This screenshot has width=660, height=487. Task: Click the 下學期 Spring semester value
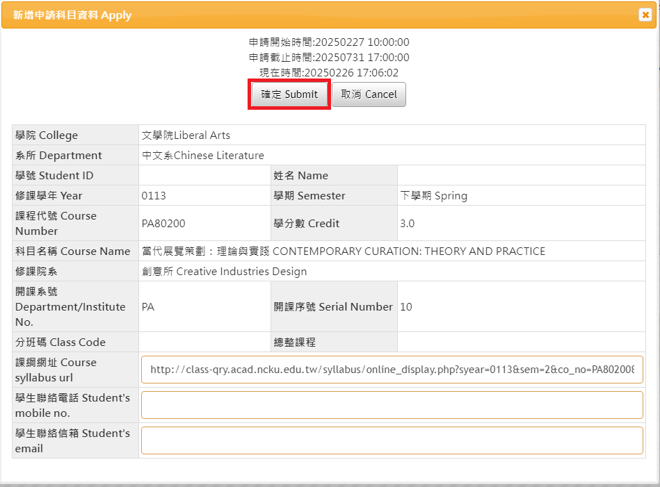tap(434, 196)
